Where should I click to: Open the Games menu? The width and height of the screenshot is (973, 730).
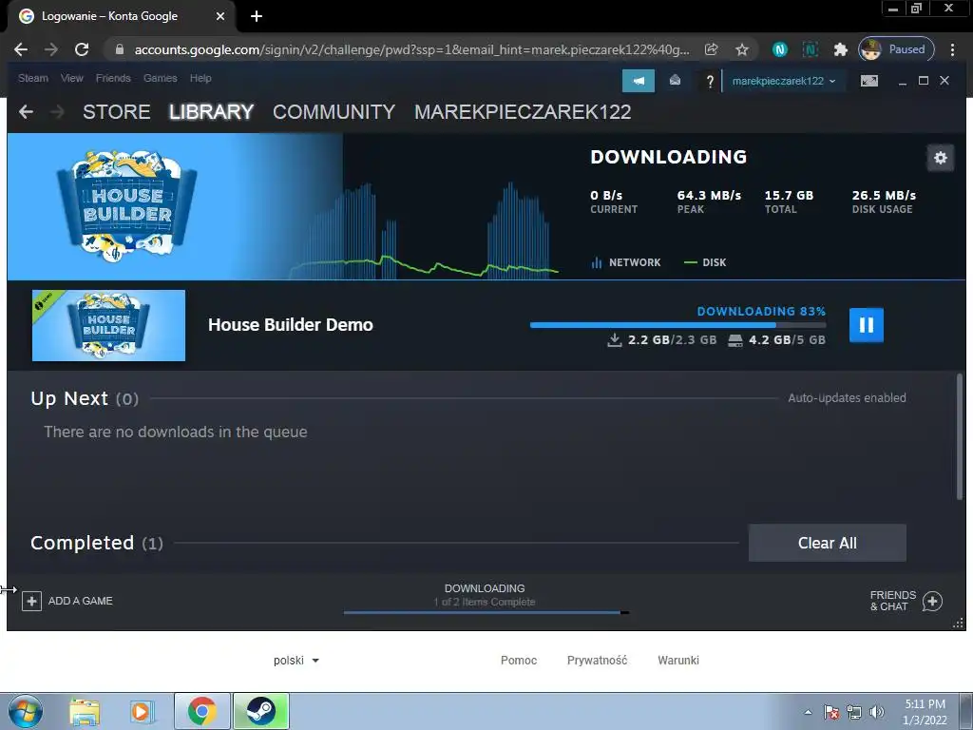[160, 78]
